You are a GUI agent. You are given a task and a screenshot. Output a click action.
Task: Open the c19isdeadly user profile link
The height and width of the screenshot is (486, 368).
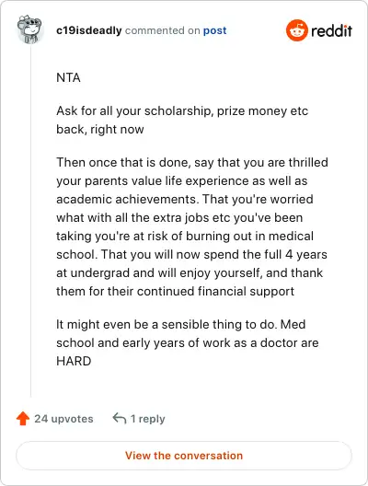coord(89,30)
